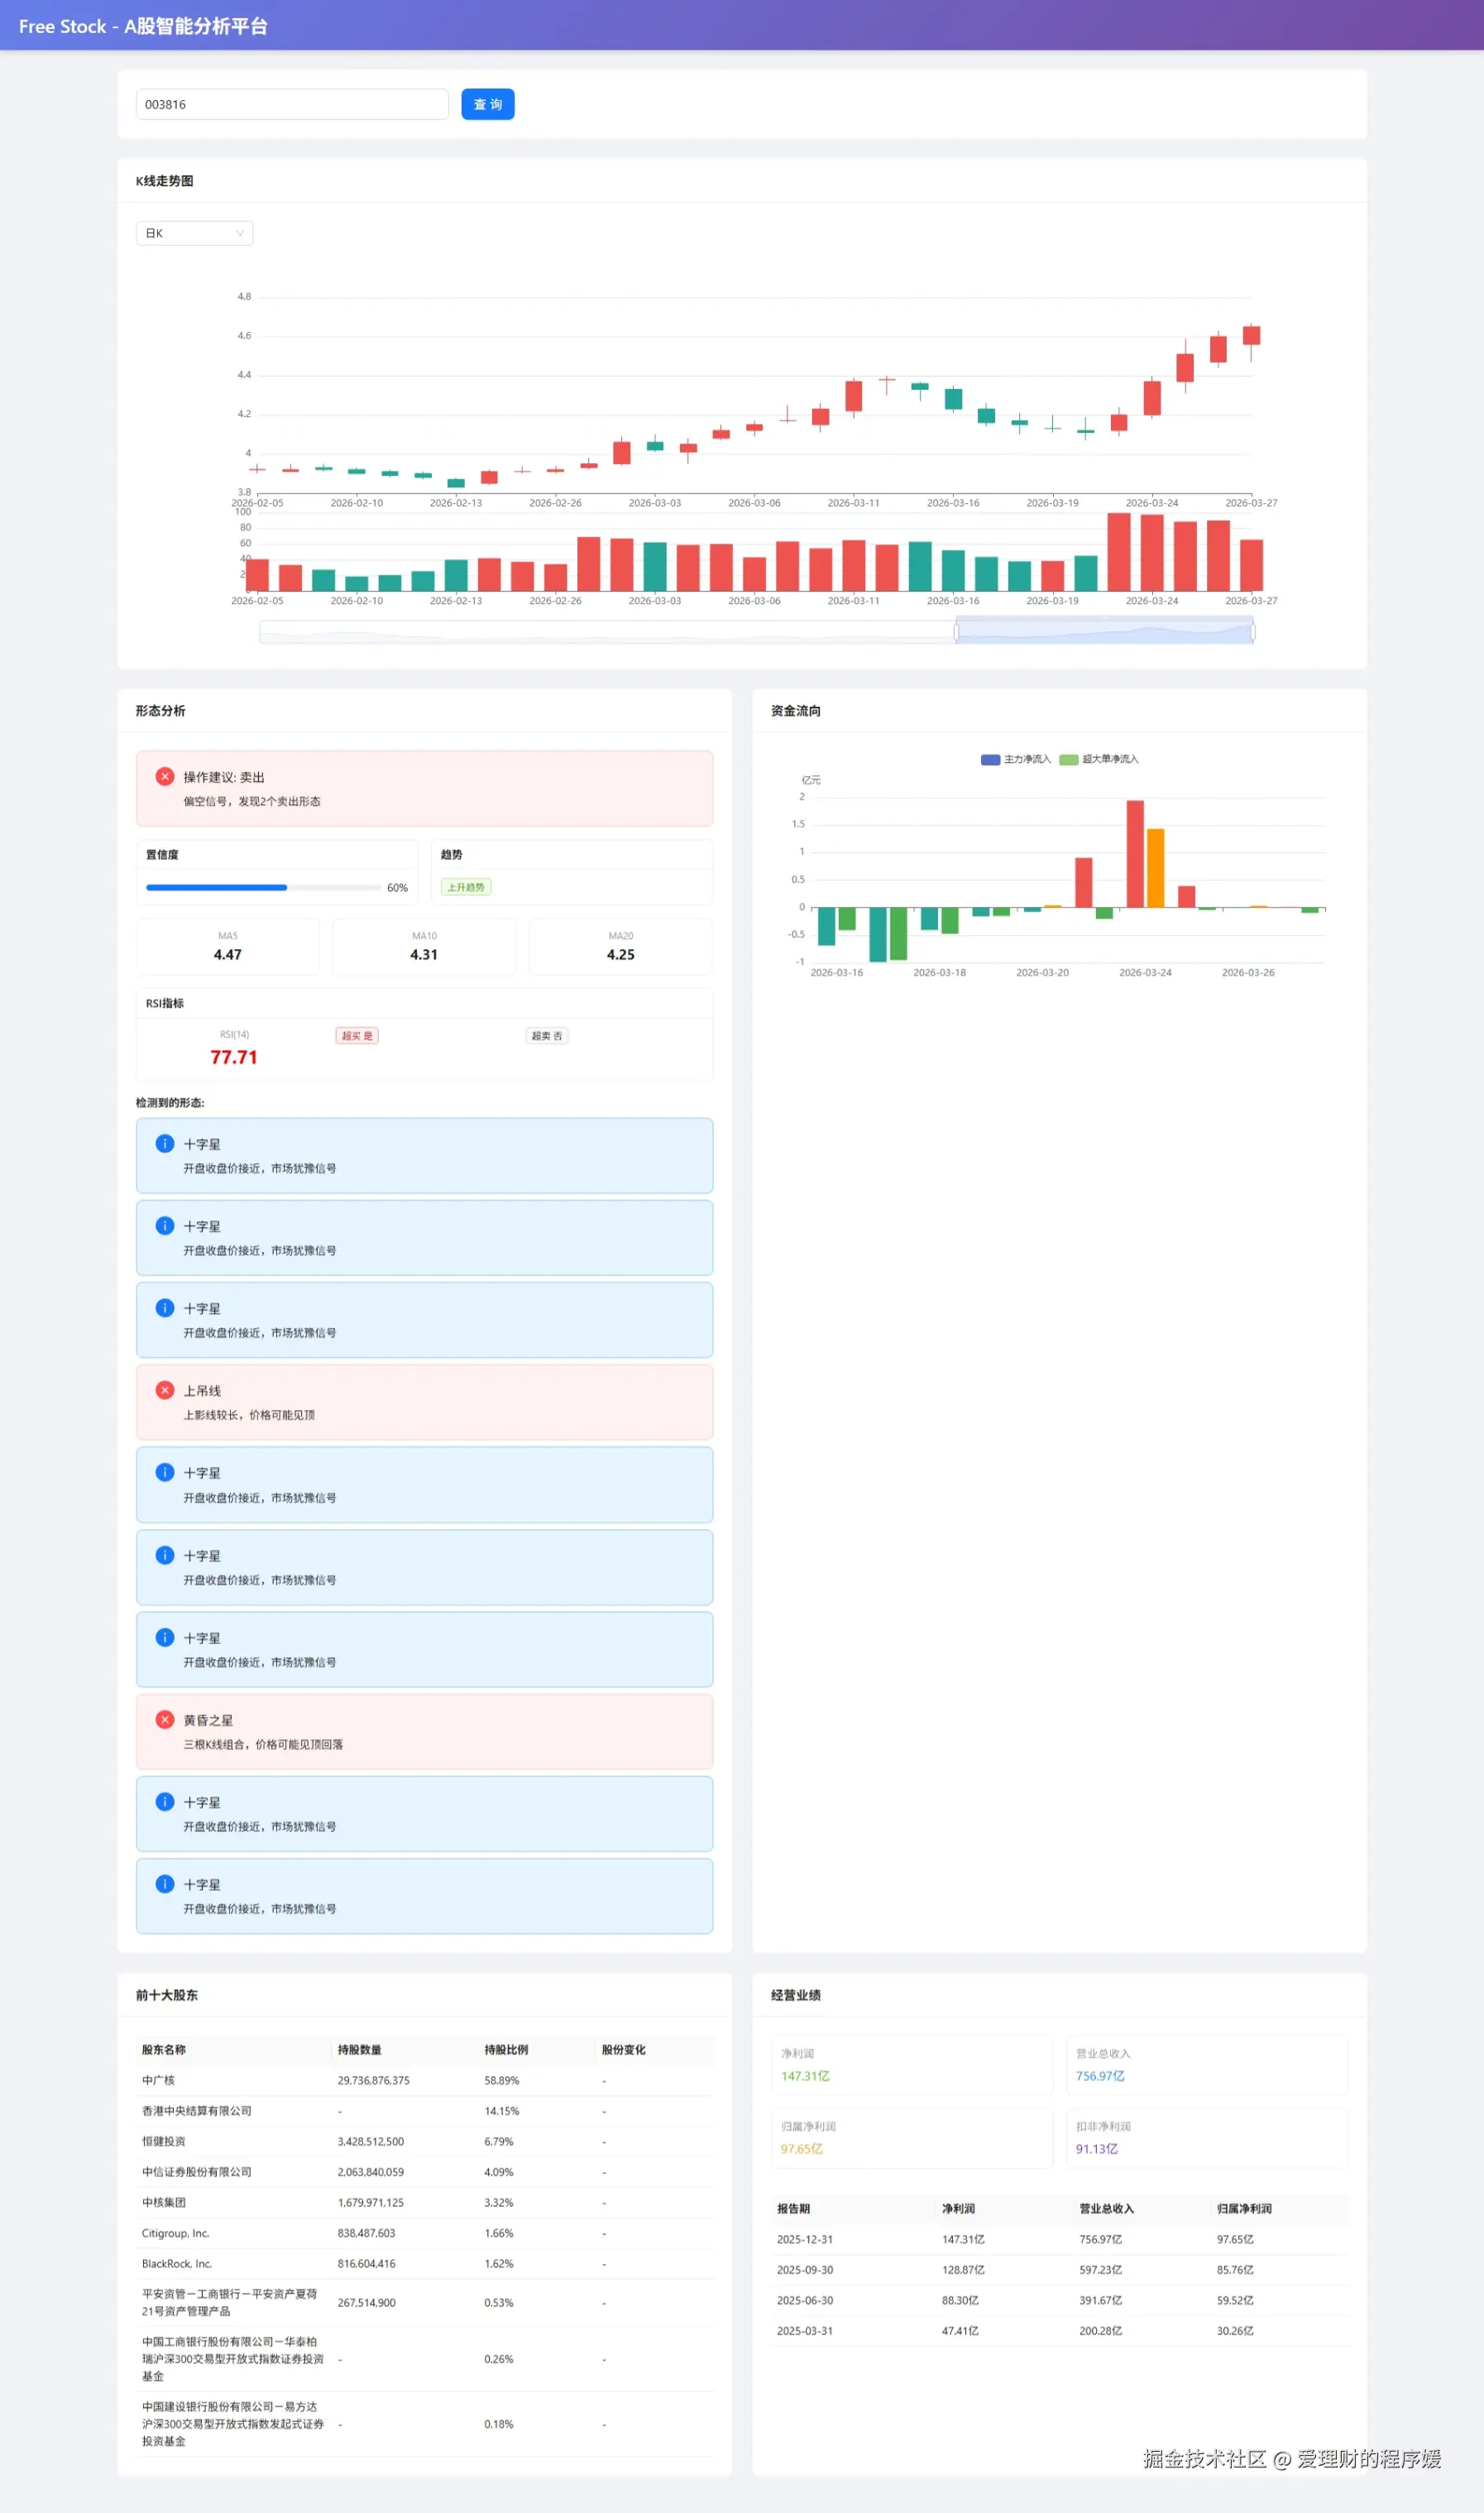Click the 黄昏之星 pattern alert title
This screenshot has width=1484, height=2513.
[208, 1720]
